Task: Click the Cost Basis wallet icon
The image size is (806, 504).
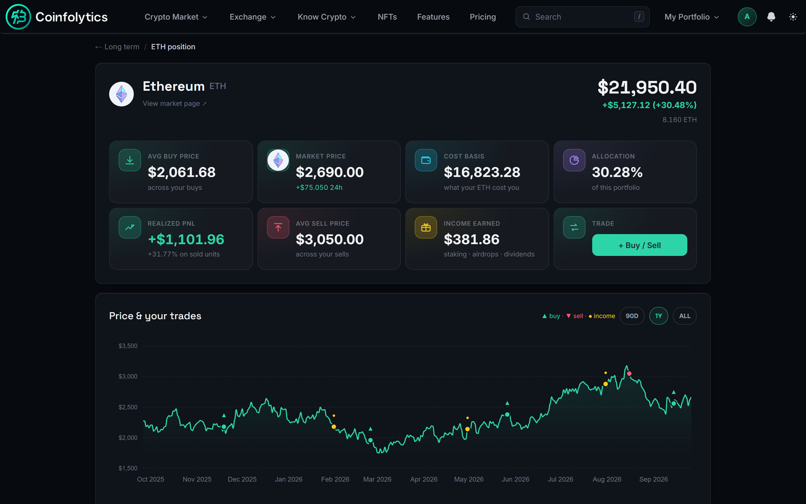Action: [x=426, y=160]
